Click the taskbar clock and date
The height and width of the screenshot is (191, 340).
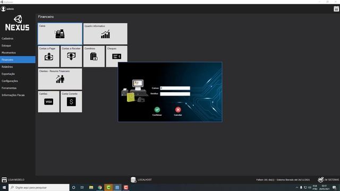click(x=324, y=187)
